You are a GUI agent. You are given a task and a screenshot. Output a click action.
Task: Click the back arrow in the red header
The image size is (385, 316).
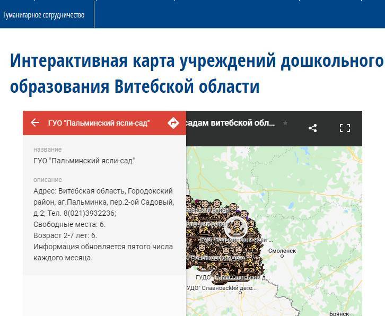pyautogui.click(x=35, y=123)
